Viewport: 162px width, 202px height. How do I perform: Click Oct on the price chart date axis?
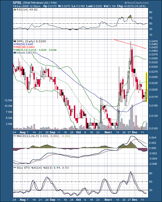click(78, 132)
